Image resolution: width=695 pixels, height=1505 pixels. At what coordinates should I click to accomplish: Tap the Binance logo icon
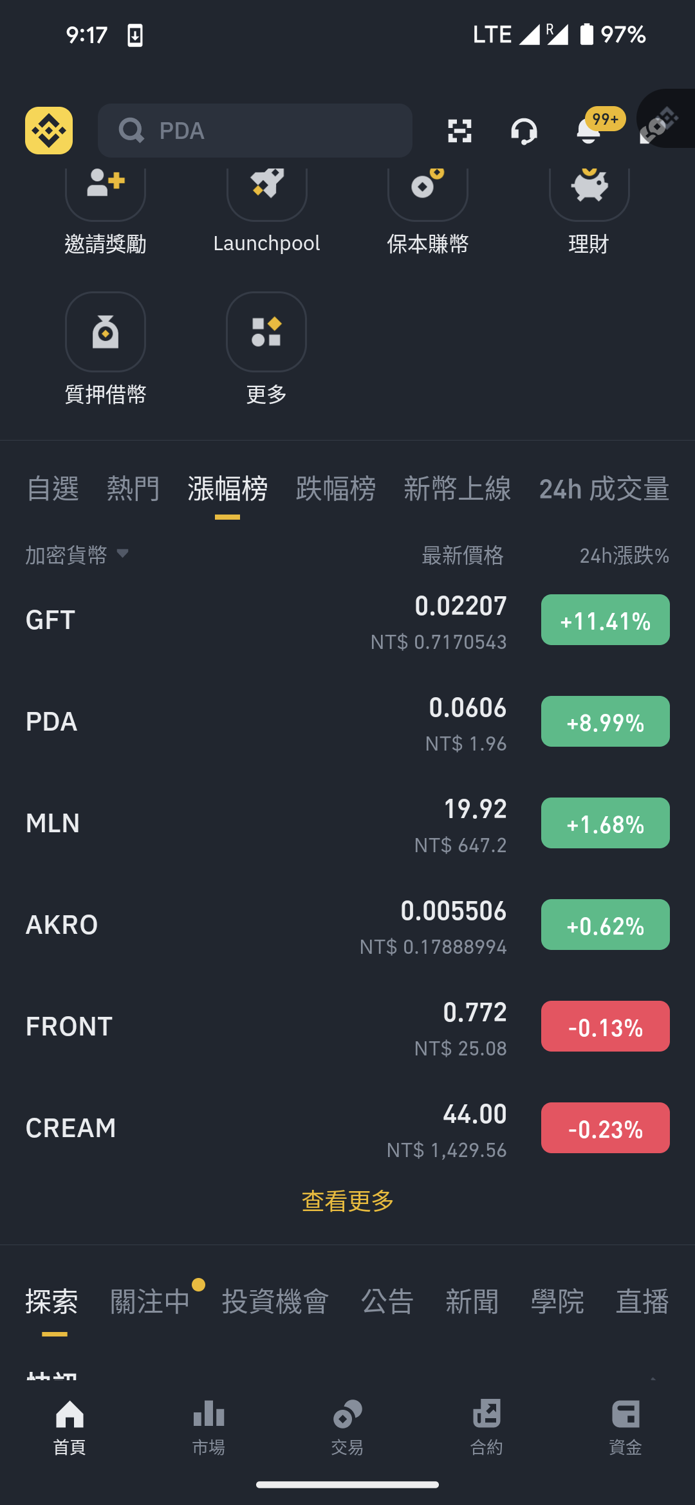(x=49, y=131)
